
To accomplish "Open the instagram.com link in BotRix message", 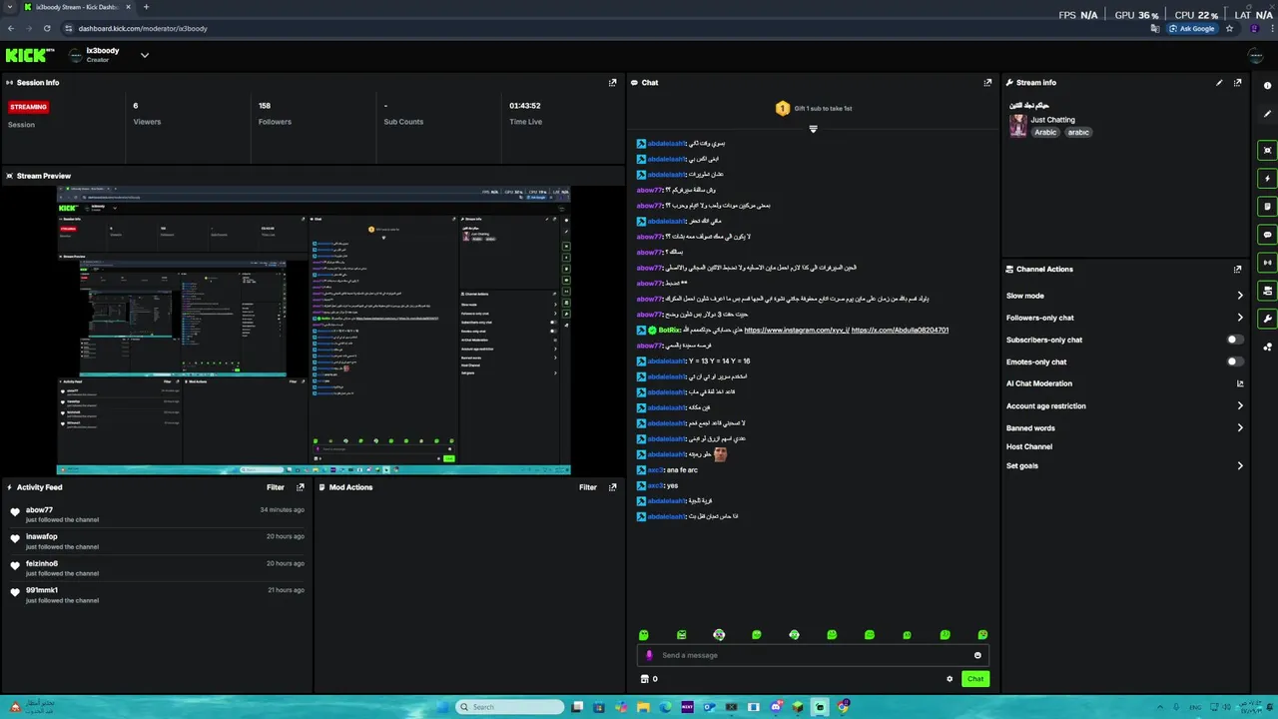I will click(x=797, y=330).
